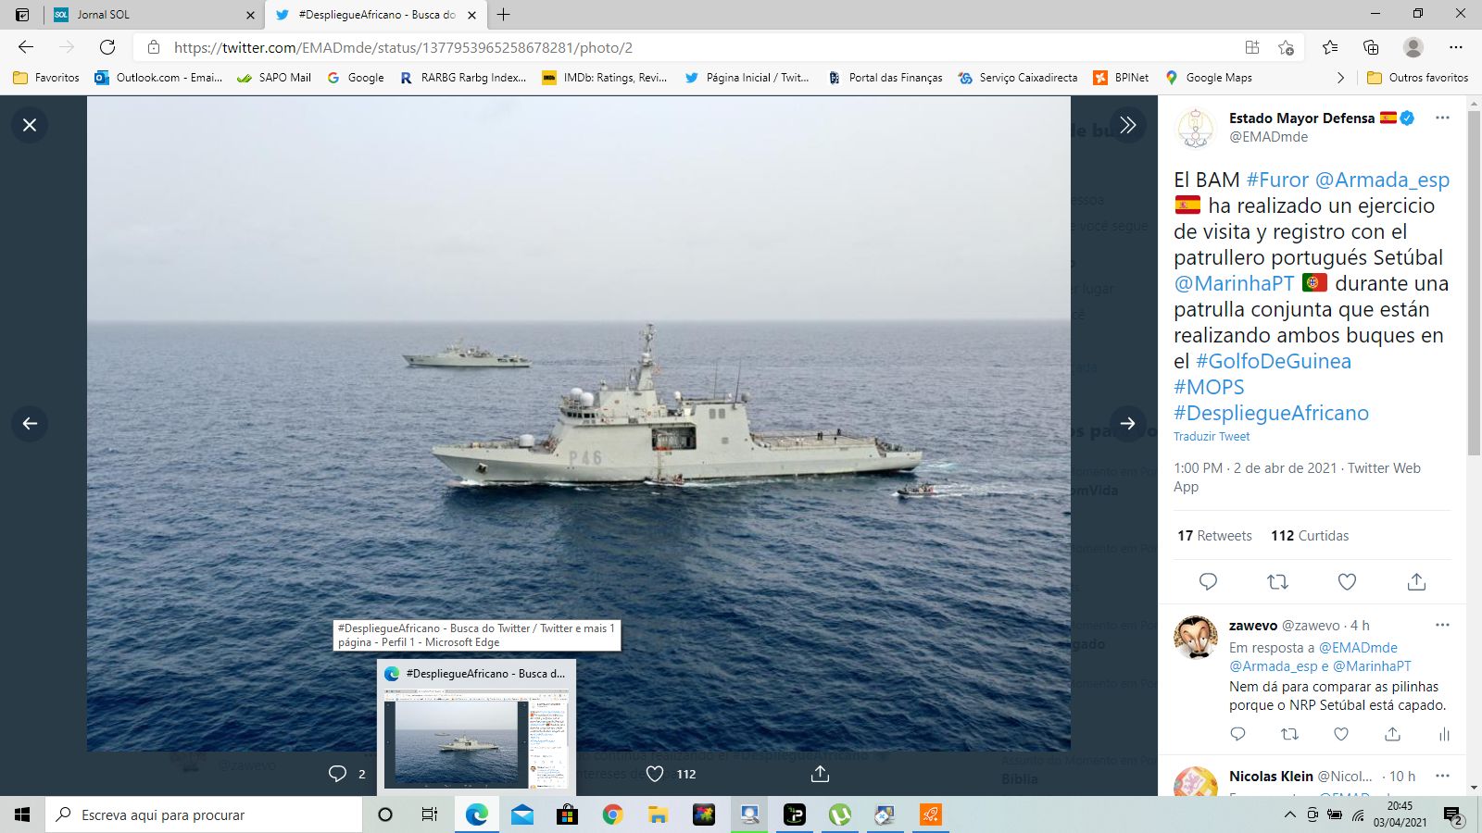This screenshot has height=833, width=1482.
Task: Open Chrome taskbar icon
Action: pos(612,814)
